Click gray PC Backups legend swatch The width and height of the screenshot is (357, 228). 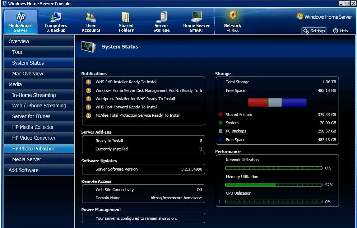tap(221, 131)
